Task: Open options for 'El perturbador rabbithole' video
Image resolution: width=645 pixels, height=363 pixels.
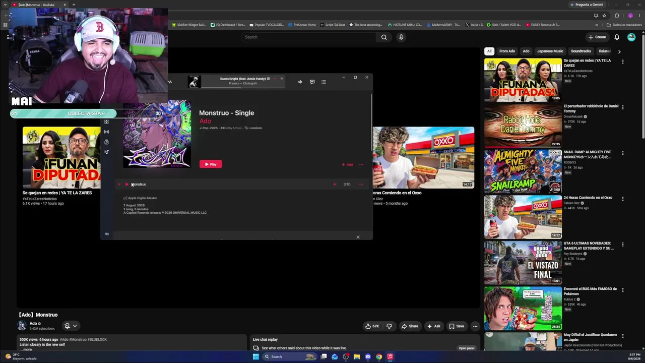Action: (x=623, y=107)
